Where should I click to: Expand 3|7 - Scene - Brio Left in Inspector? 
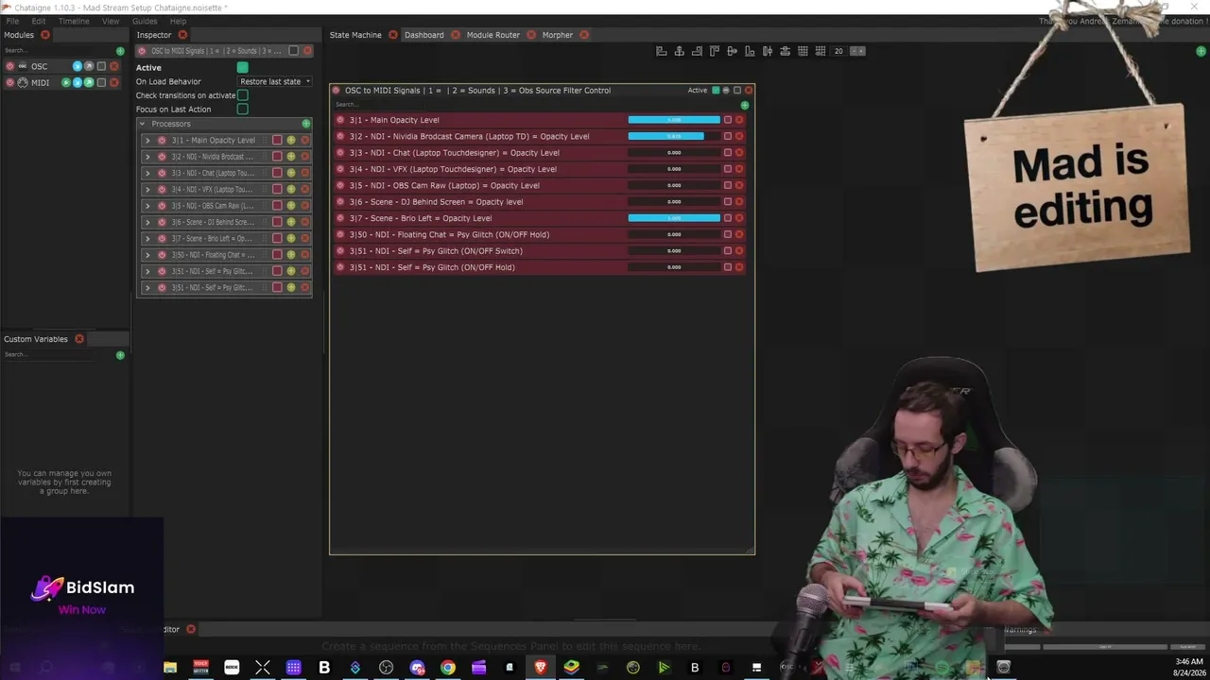tap(147, 238)
